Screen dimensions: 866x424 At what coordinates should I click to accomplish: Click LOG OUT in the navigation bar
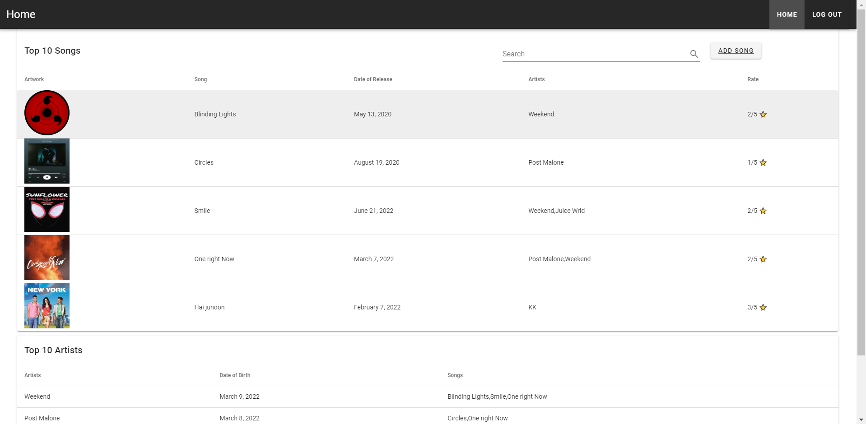pos(826,14)
